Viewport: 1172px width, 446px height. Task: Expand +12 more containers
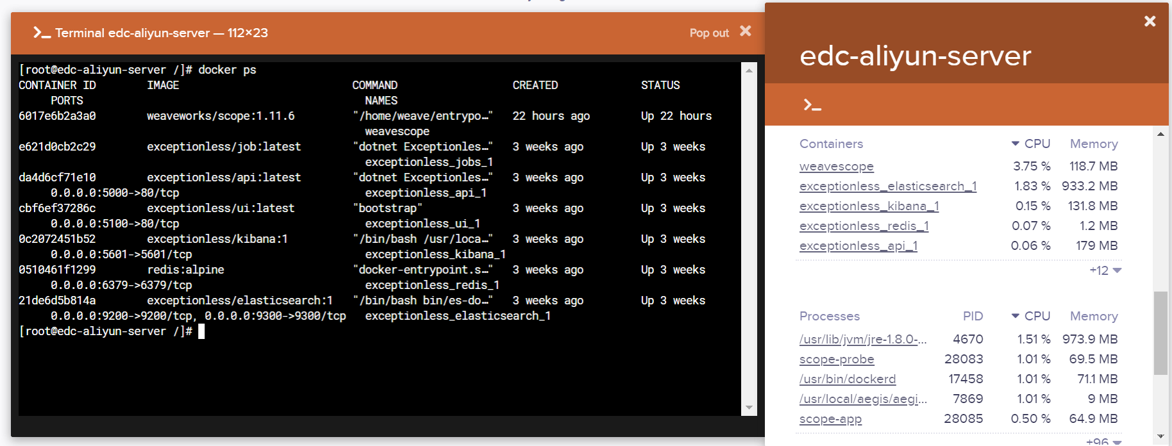click(1105, 270)
